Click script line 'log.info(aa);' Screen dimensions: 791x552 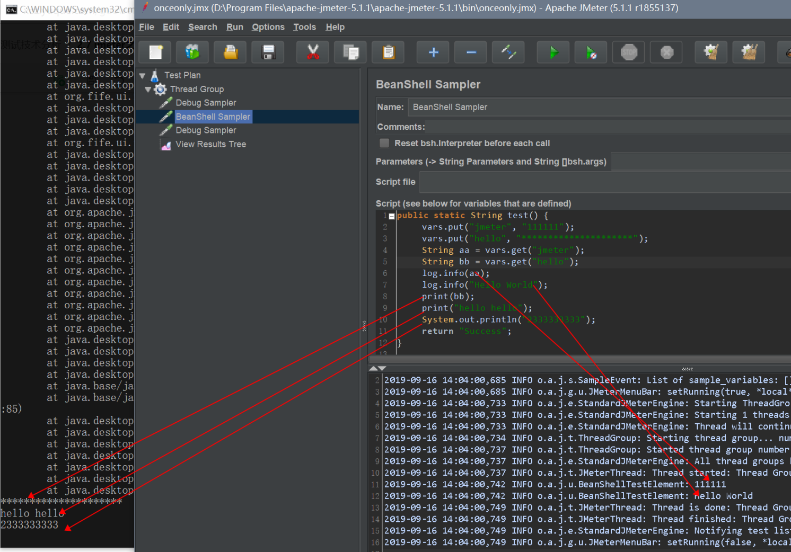coord(455,273)
